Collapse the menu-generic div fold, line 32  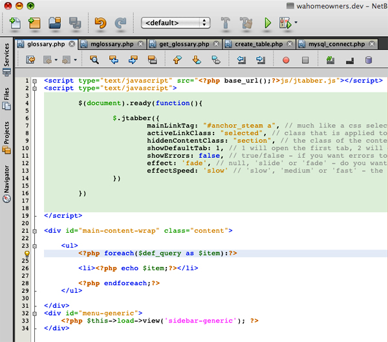pyautogui.click(x=35, y=314)
